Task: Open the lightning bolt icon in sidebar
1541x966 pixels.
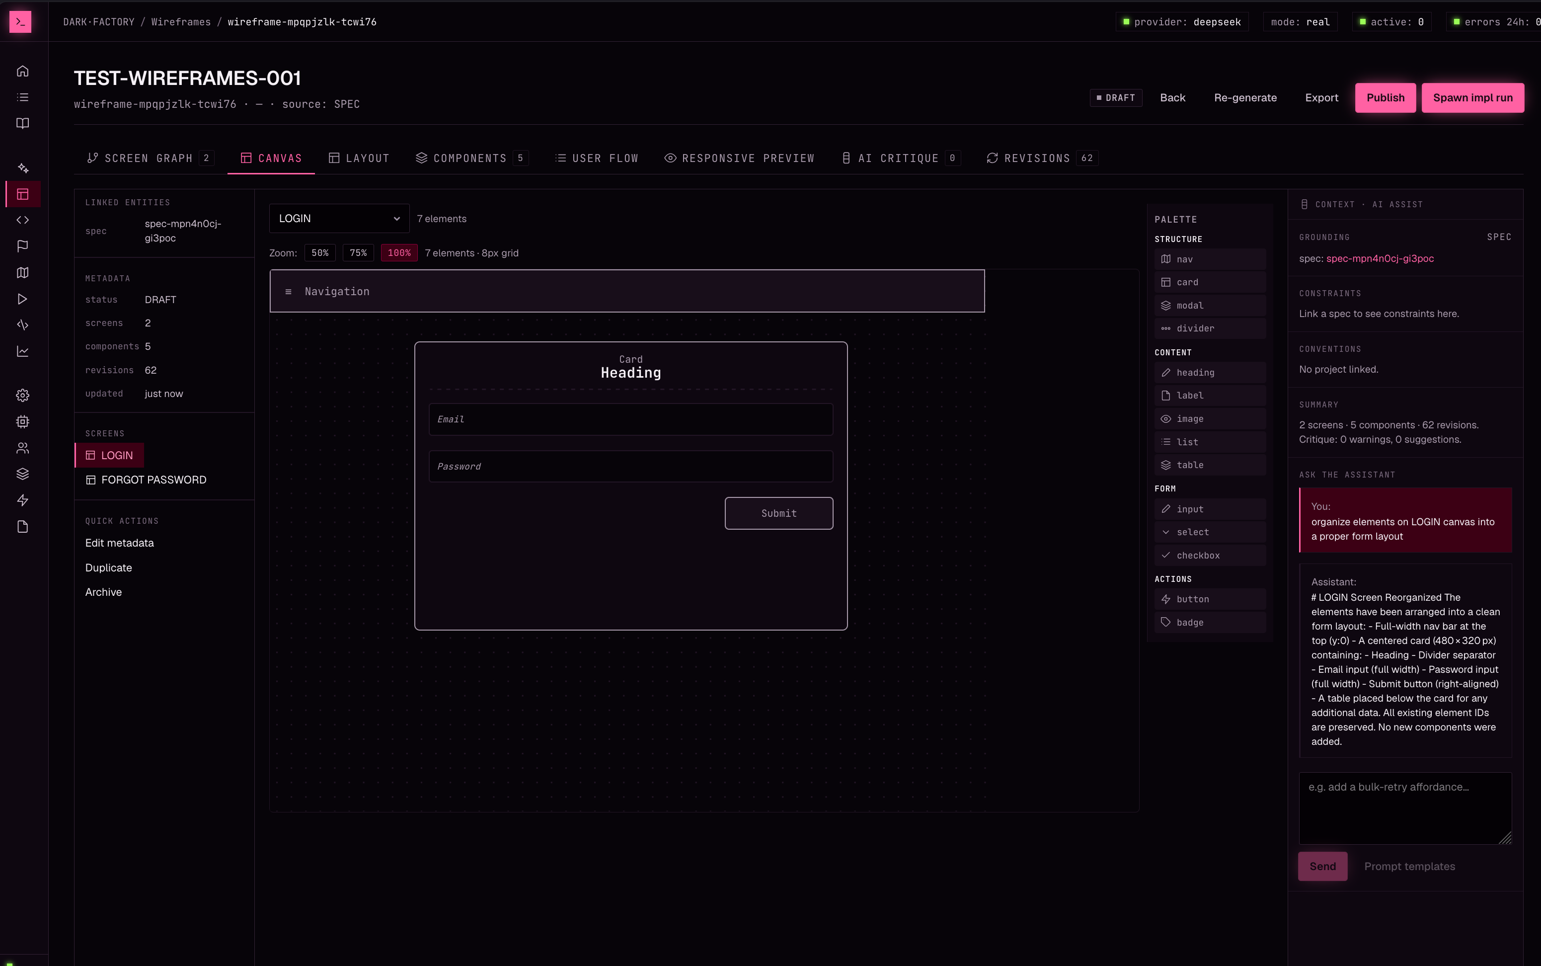Action: [22, 500]
